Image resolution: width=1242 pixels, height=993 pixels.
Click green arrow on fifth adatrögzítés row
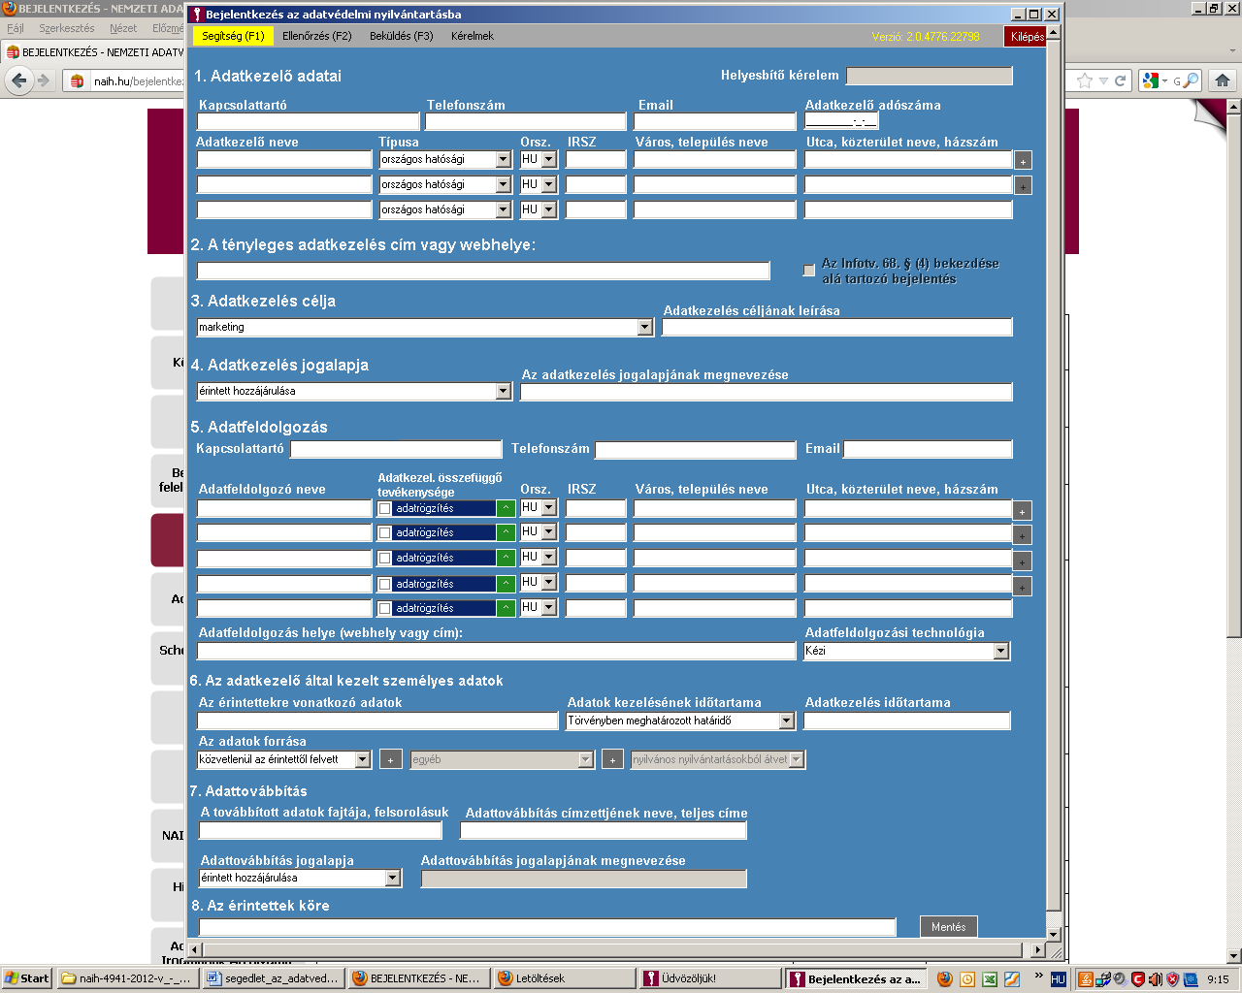[506, 608]
